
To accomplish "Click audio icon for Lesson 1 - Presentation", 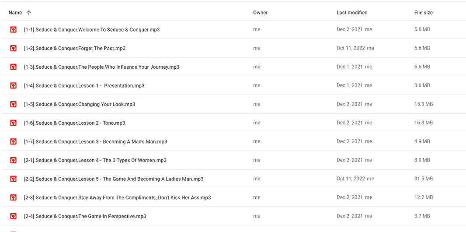I will click(13, 86).
